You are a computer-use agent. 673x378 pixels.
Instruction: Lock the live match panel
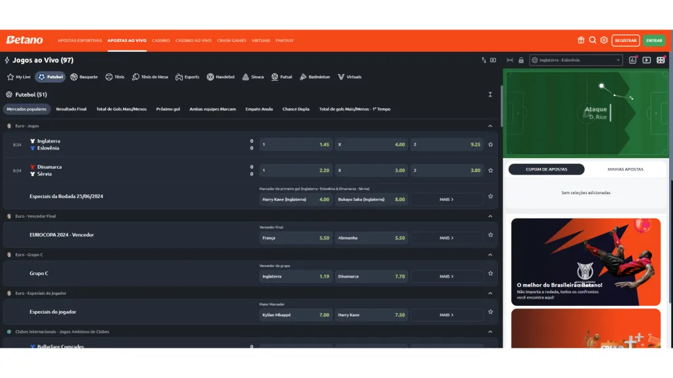tap(521, 60)
